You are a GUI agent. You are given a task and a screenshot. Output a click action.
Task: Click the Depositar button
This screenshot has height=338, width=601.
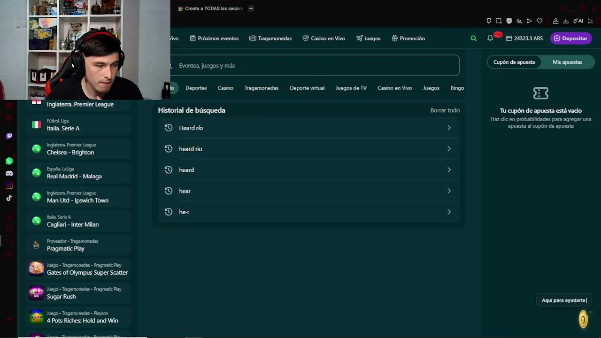click(571, 38)
